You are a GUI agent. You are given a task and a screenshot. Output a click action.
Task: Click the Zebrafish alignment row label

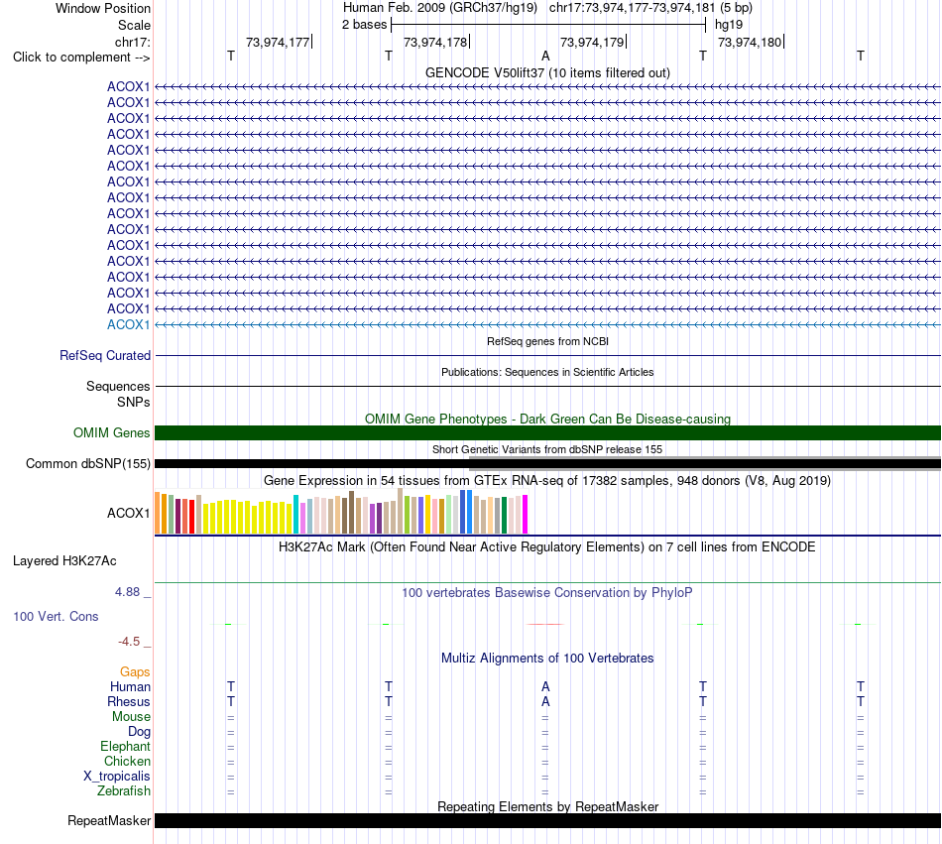click(124, 790)
